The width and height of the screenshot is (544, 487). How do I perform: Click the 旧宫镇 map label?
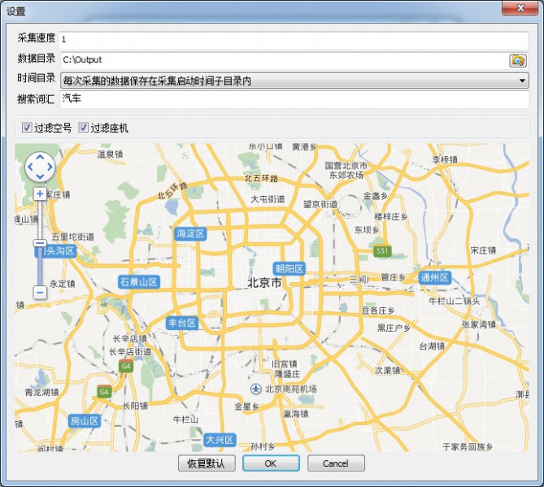[285, 364]
